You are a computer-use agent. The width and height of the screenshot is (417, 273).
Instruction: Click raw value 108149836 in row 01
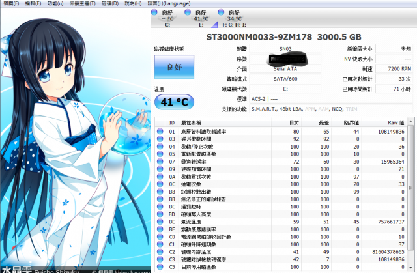(391, 132)
